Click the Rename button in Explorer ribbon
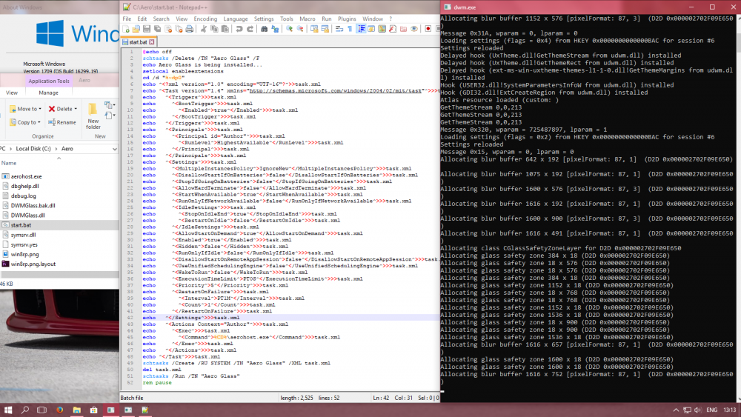Screen dimensions: 741x417 click(x=62, y=122)
